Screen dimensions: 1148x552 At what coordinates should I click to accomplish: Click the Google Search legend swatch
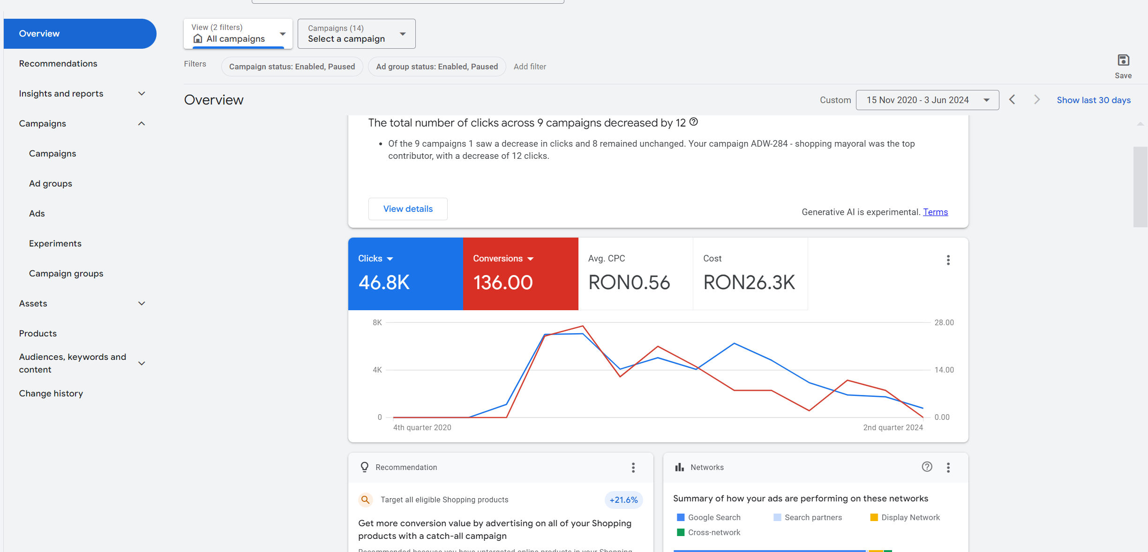point(681,517)
